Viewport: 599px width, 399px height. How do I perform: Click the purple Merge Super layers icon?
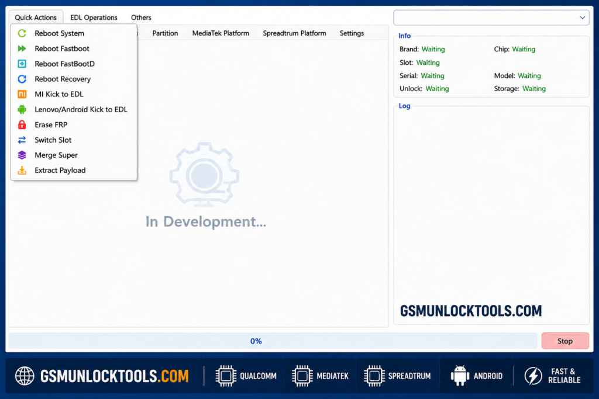click(x=22, y=155)
